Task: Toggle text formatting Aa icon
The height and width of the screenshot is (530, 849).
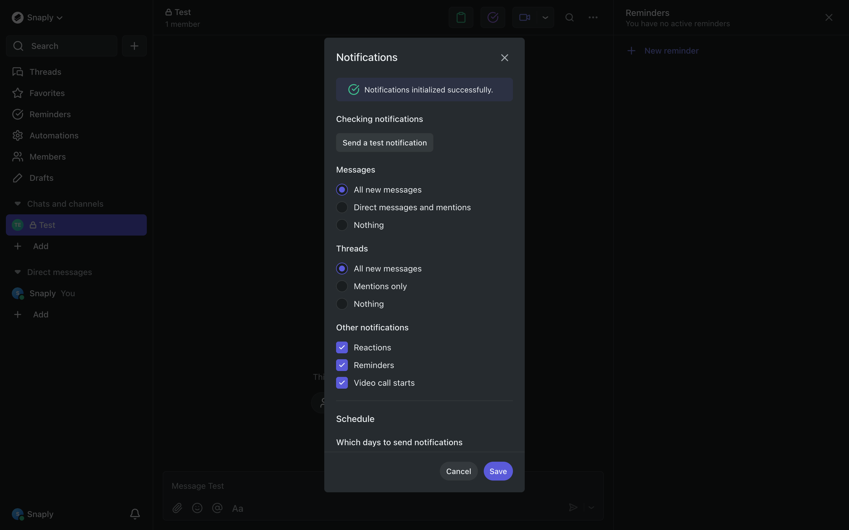Action: 238,508
